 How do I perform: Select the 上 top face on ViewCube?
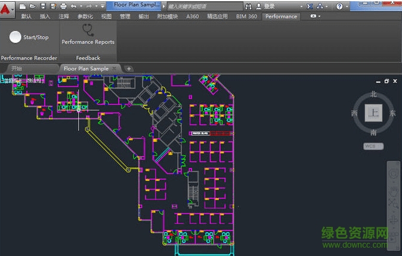[373, 113]
